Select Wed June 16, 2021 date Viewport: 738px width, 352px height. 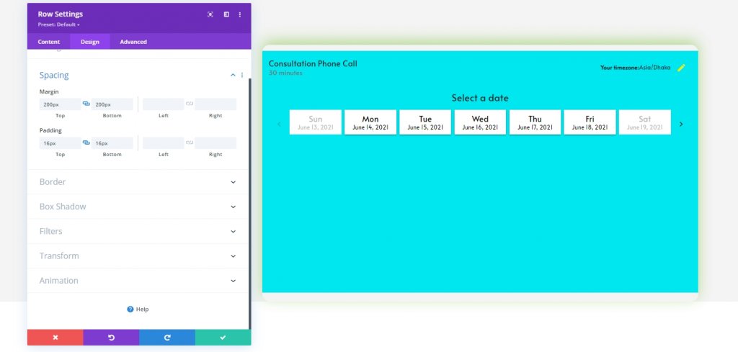coord(480,122)
